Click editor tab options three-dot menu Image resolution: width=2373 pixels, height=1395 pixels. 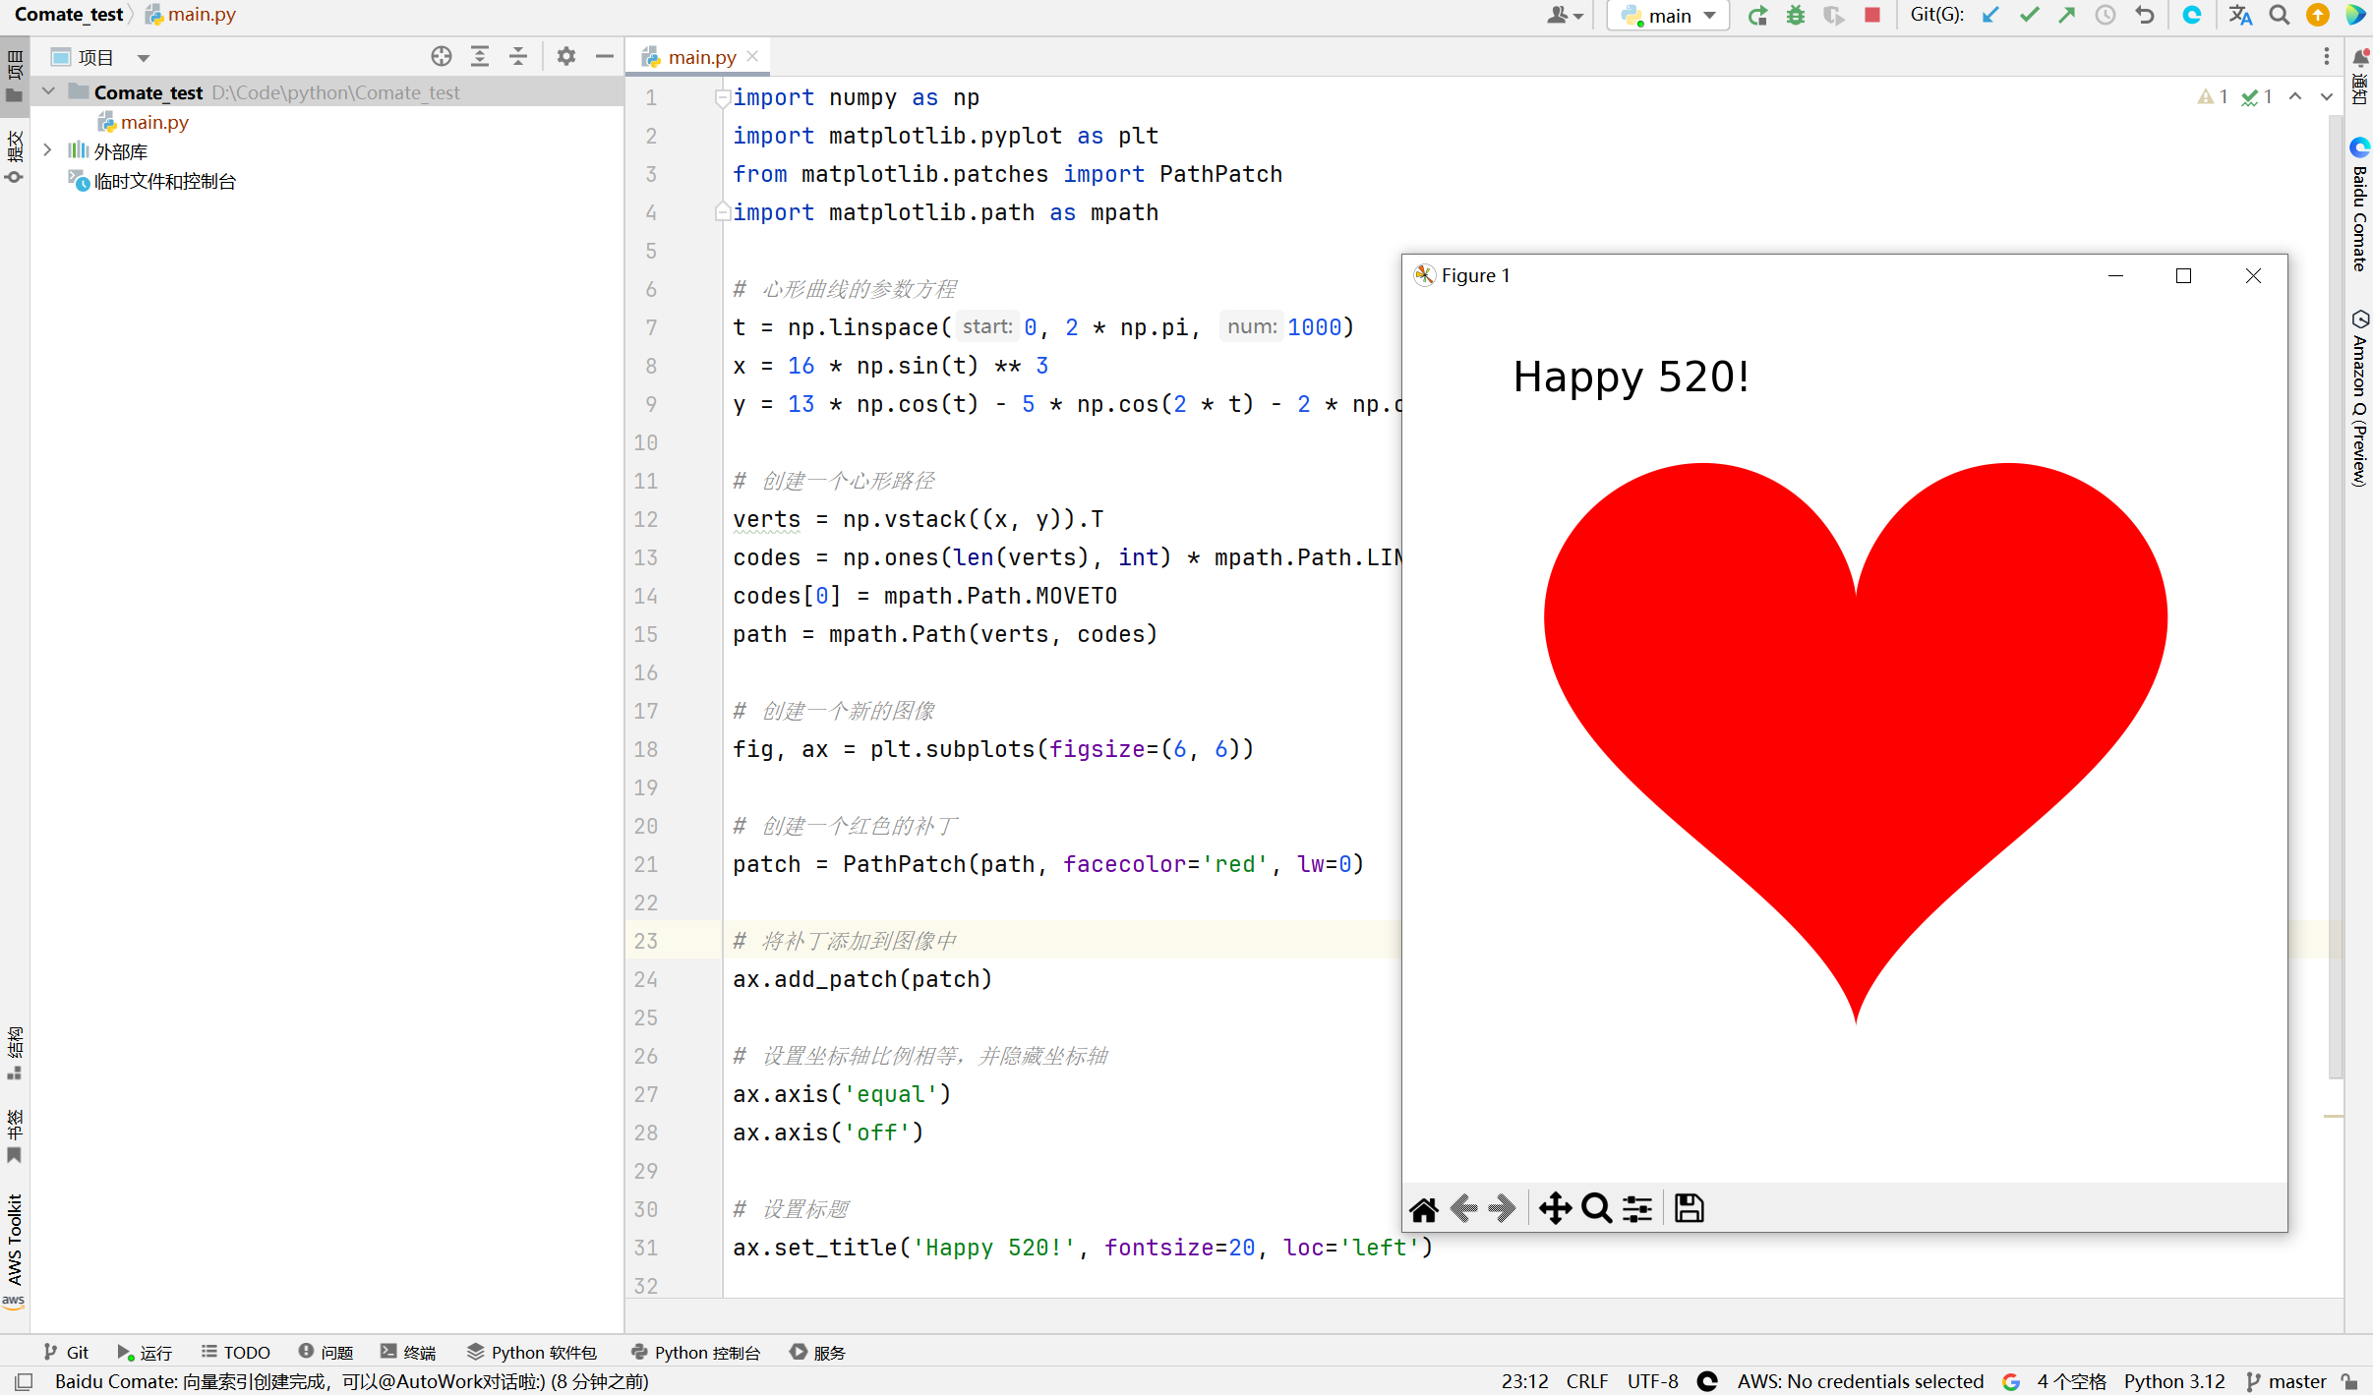point(2327,57)
